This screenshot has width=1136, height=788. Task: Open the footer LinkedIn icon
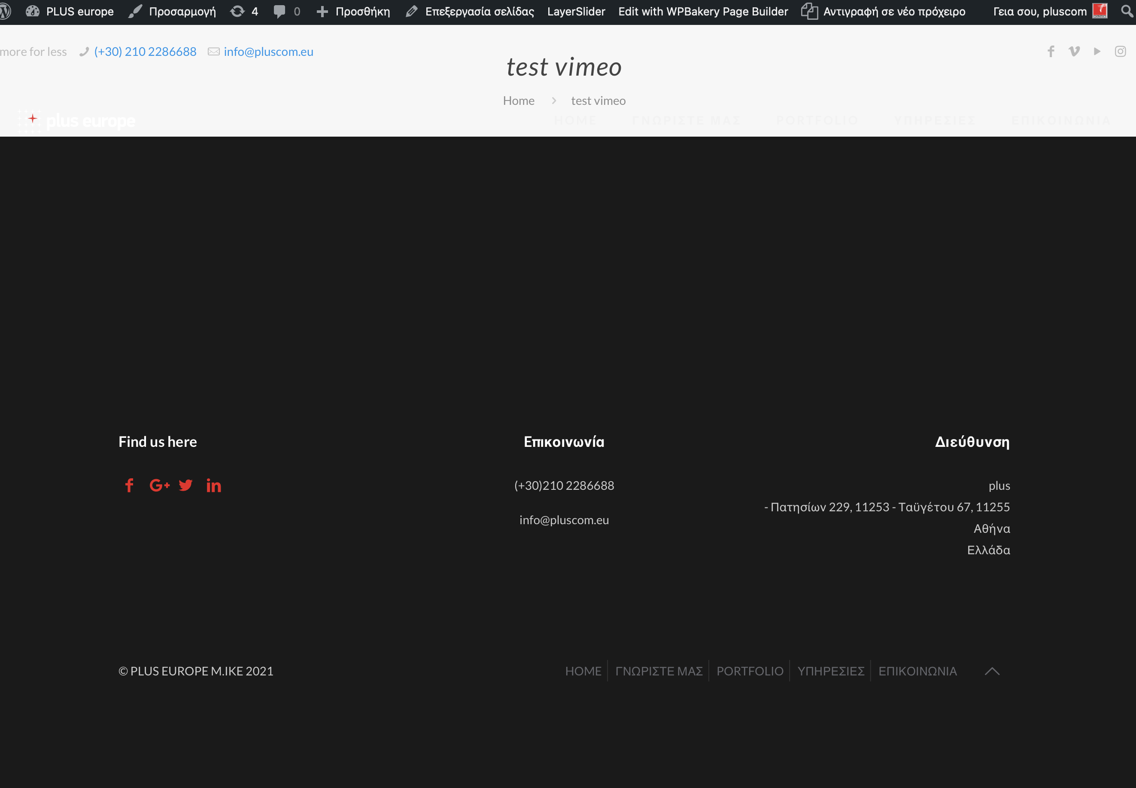(x=213, y=486)
